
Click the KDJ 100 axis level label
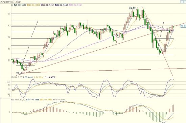click(9, 82)
